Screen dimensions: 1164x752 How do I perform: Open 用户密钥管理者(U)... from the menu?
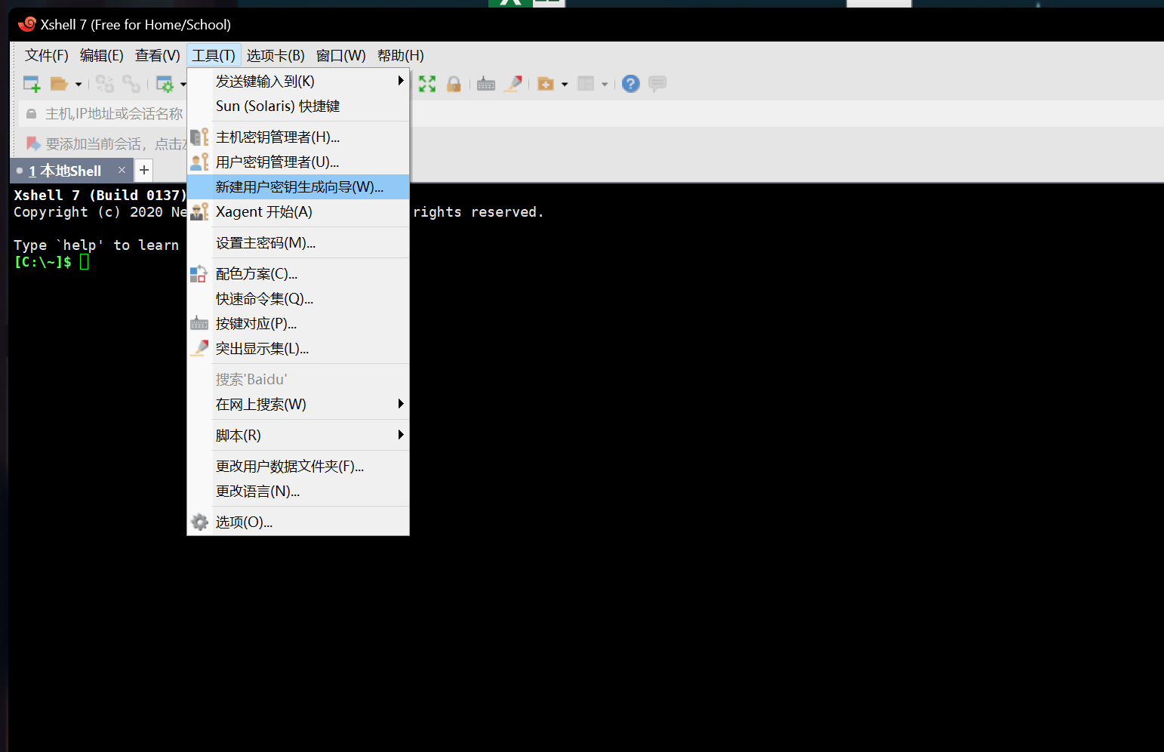pyautogui.click(x=298, y=162)
